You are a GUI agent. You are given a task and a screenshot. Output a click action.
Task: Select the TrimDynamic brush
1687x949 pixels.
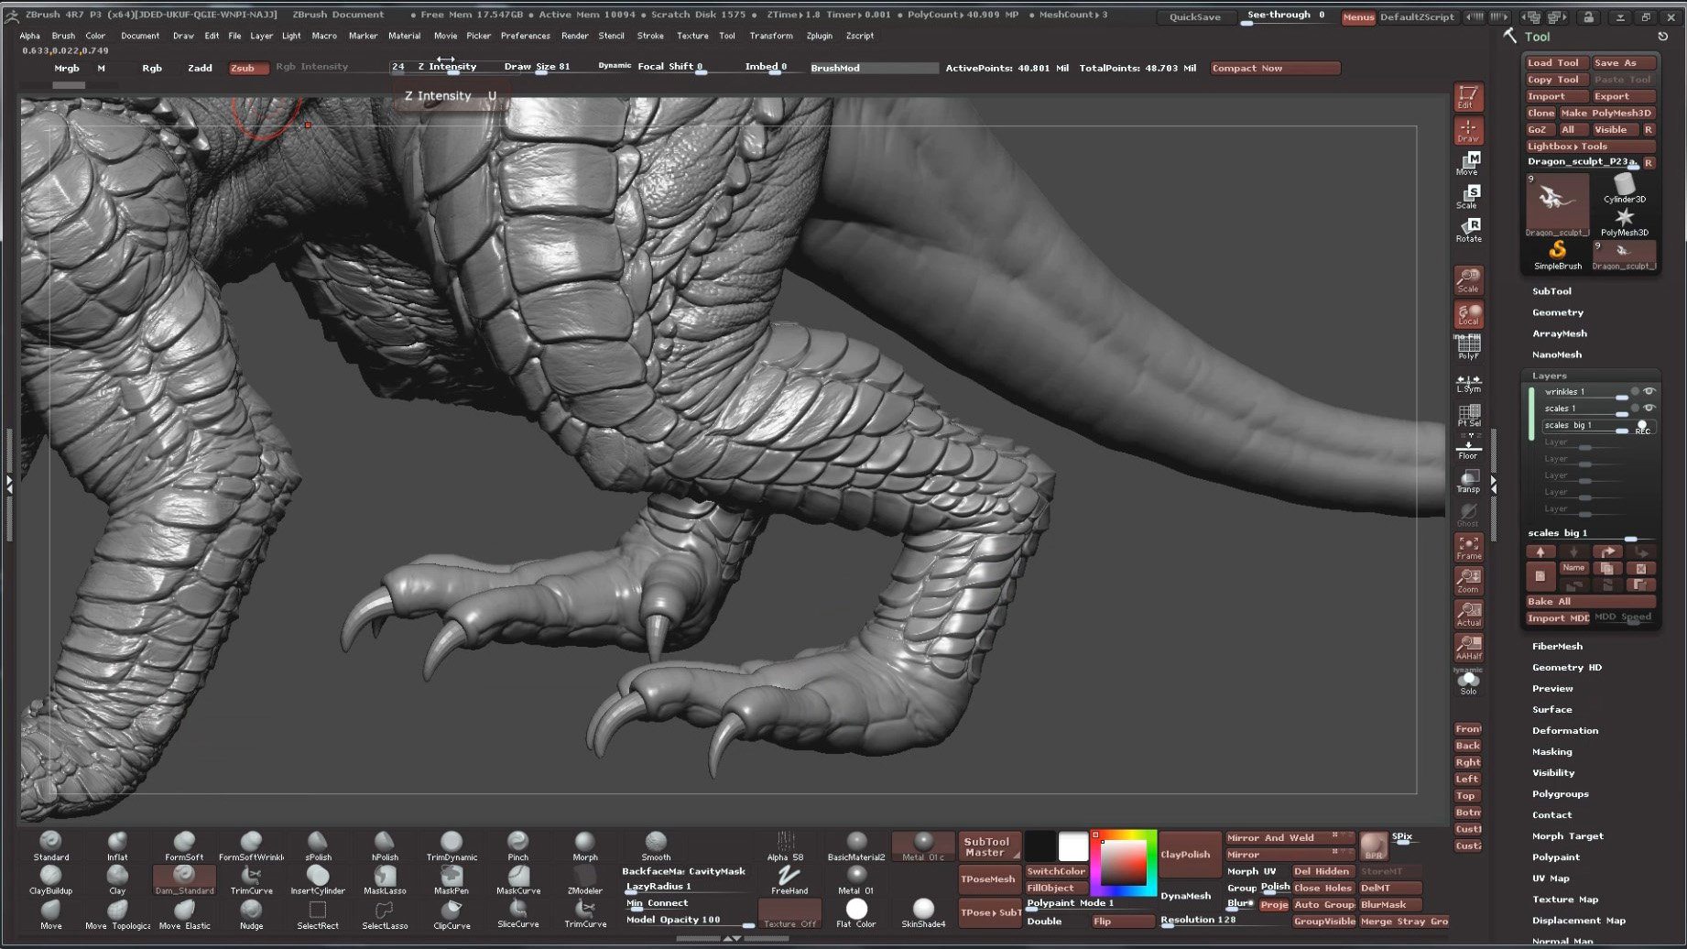pyautogui.click(x=452, y=845)
